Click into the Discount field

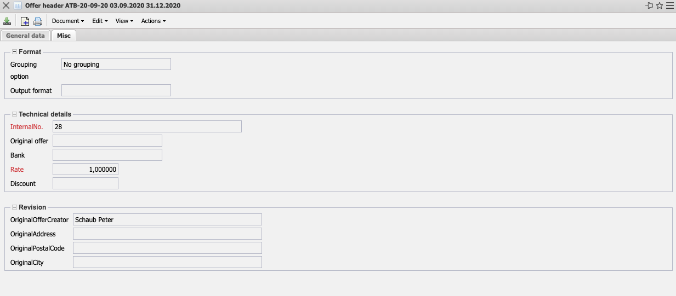(x=86, y=183)
